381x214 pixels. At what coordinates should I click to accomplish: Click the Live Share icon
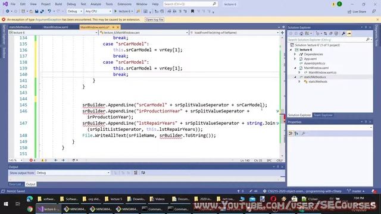[349, 12]
